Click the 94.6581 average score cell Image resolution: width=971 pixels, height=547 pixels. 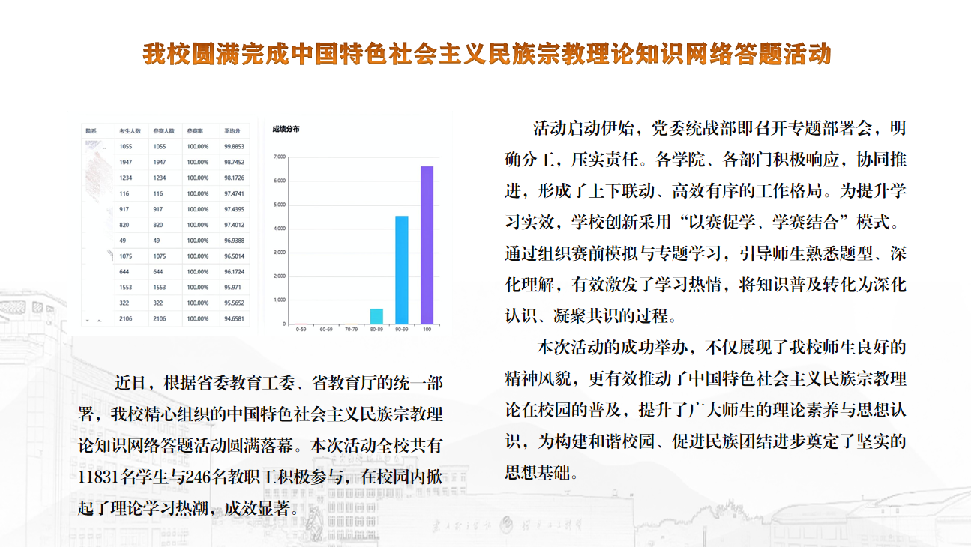[x=235, y=318]
